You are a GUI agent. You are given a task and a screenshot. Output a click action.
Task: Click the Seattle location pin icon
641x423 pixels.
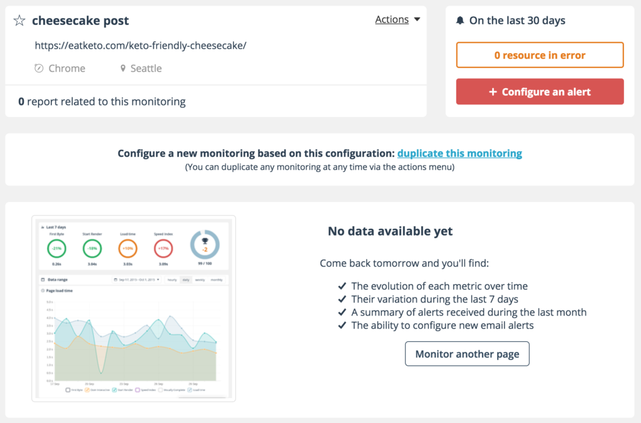pos(123,69)
